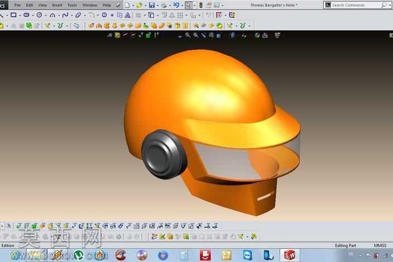Toggle the Select cursor tool
This screenshot has height=262, width=393.
[x=189, y=5]
